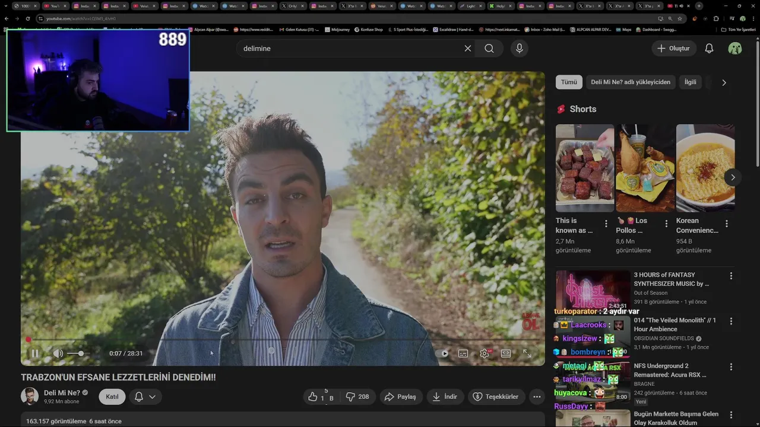Screen dimensions: 760x427
Task: Adjust the player volume slider
Action: (80, 353)
